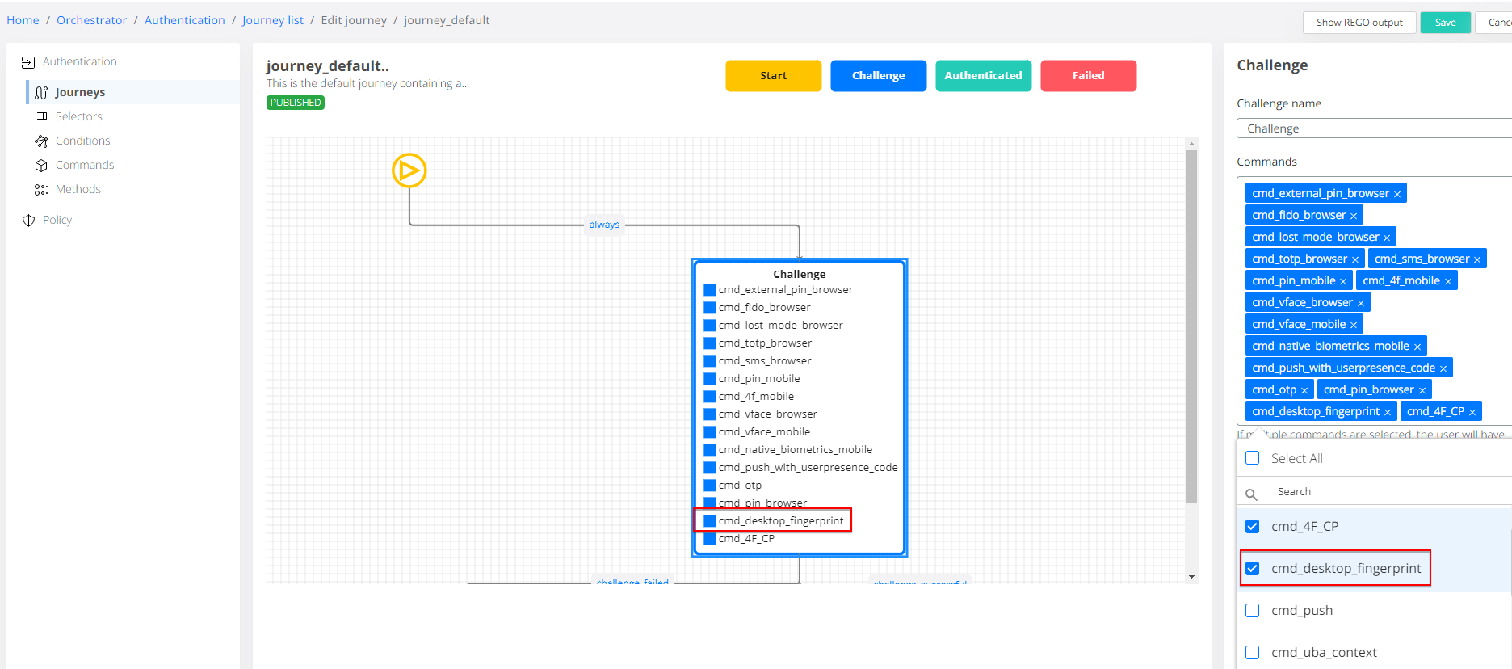The width and height of the screenshot is (1512, 669).
Task: Click the Journeys sidebar icon
Action: tap(41, 93)
